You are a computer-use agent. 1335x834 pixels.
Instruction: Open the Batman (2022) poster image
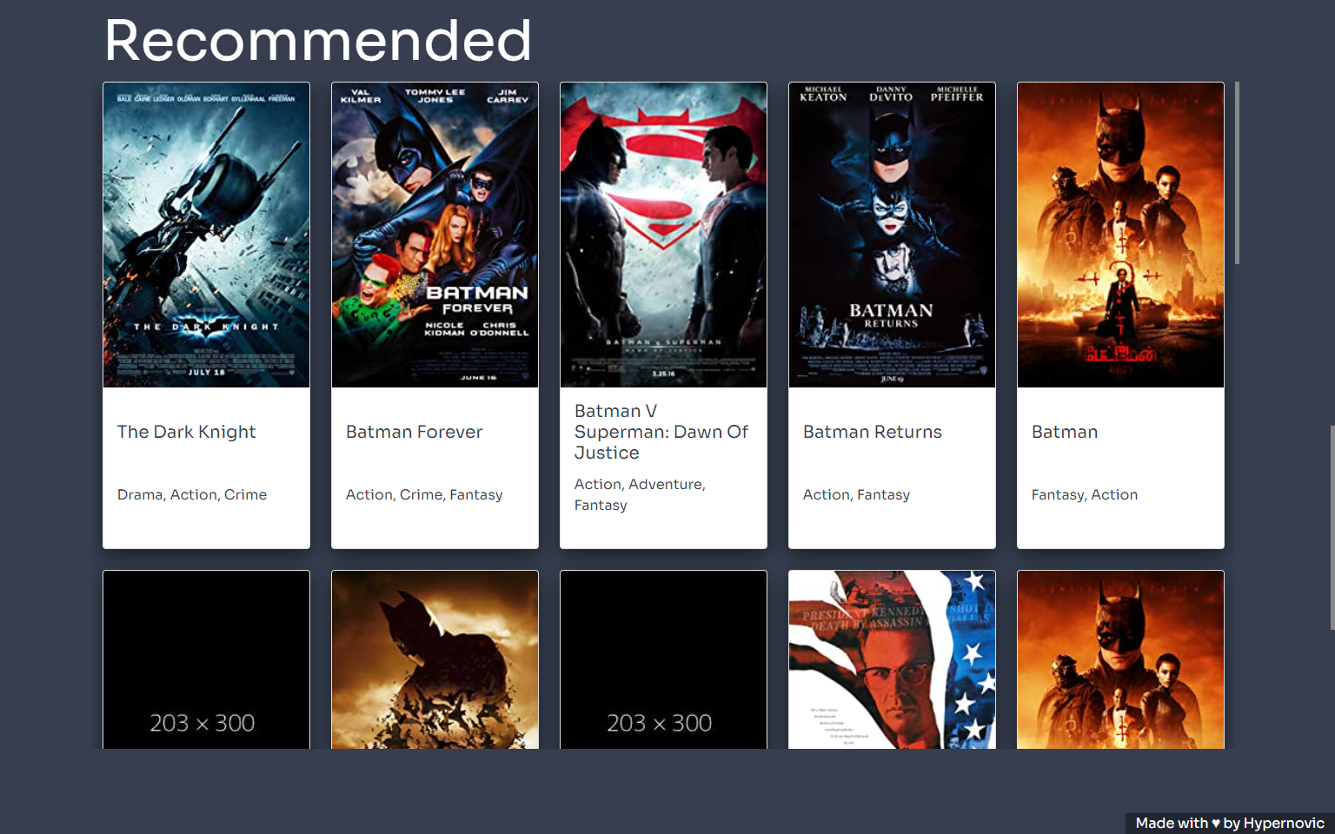[1120, 235]
